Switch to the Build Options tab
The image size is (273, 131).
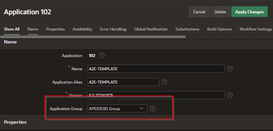point(219,29)
